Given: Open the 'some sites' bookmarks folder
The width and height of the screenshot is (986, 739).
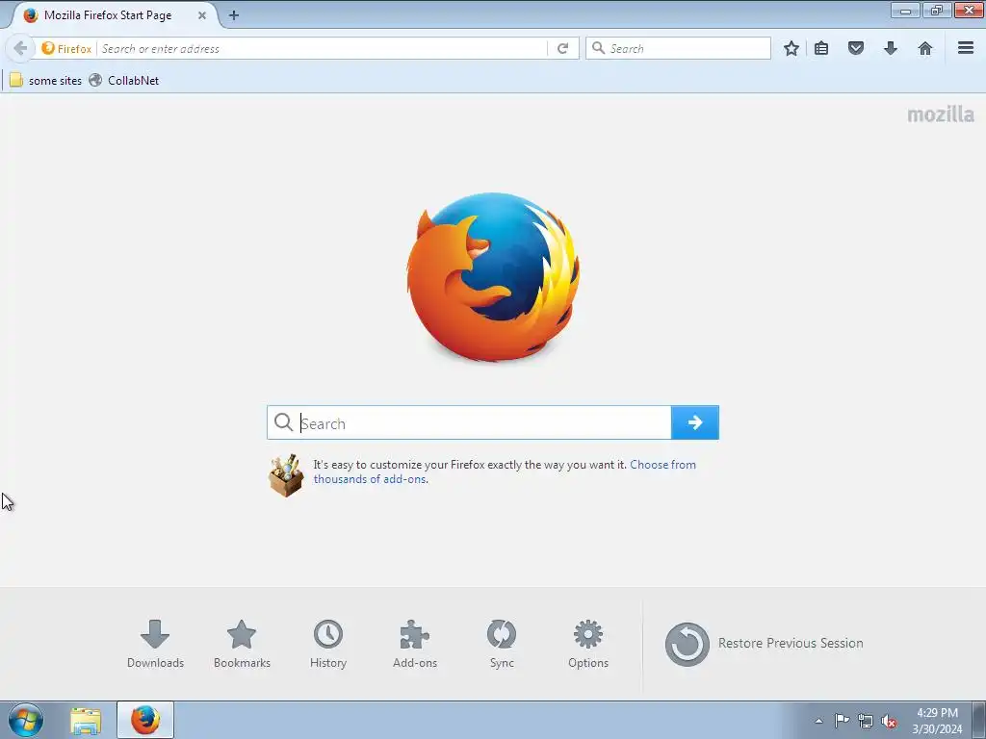Looking at the screenshot, I should 45,81.
